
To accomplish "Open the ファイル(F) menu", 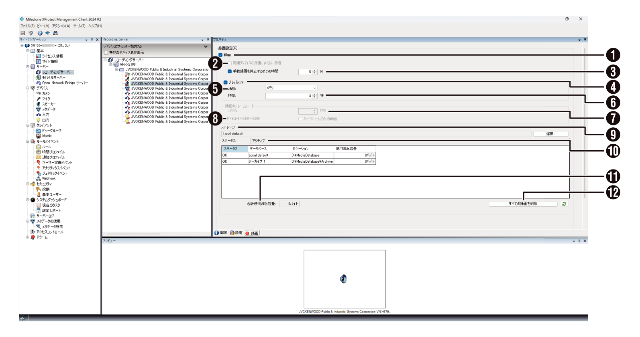I will (27, 26).
